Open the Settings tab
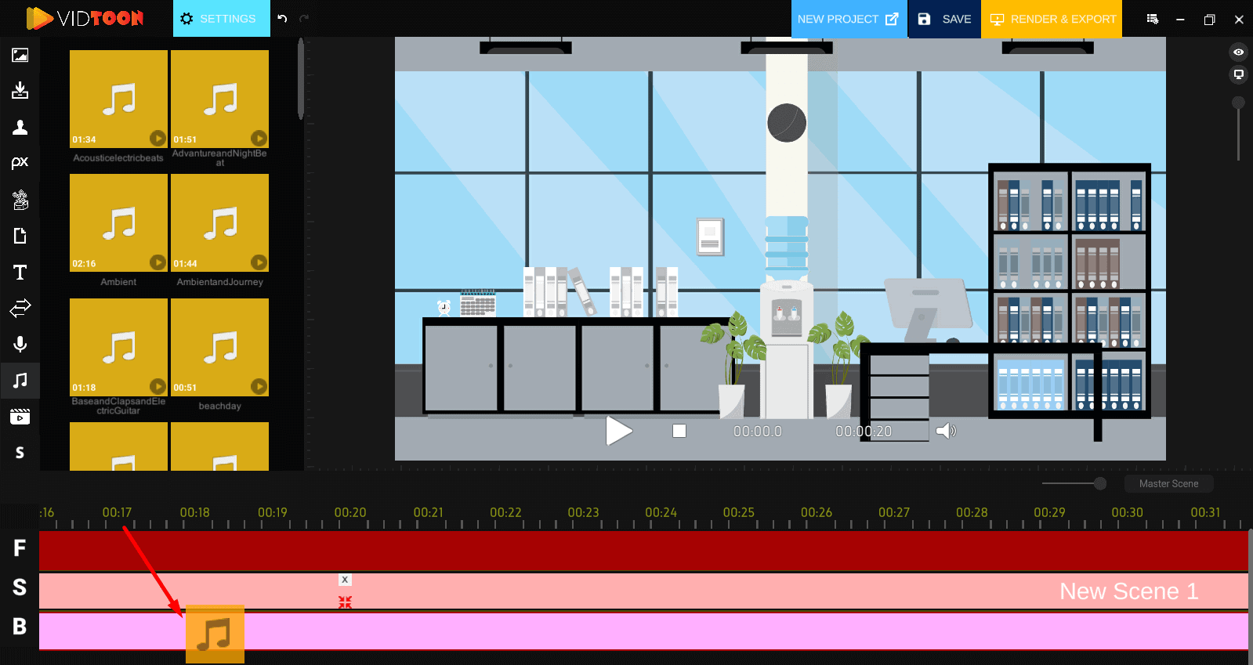Image resolution: width=1253 pixels, height=665 pixels. [221, 19]
